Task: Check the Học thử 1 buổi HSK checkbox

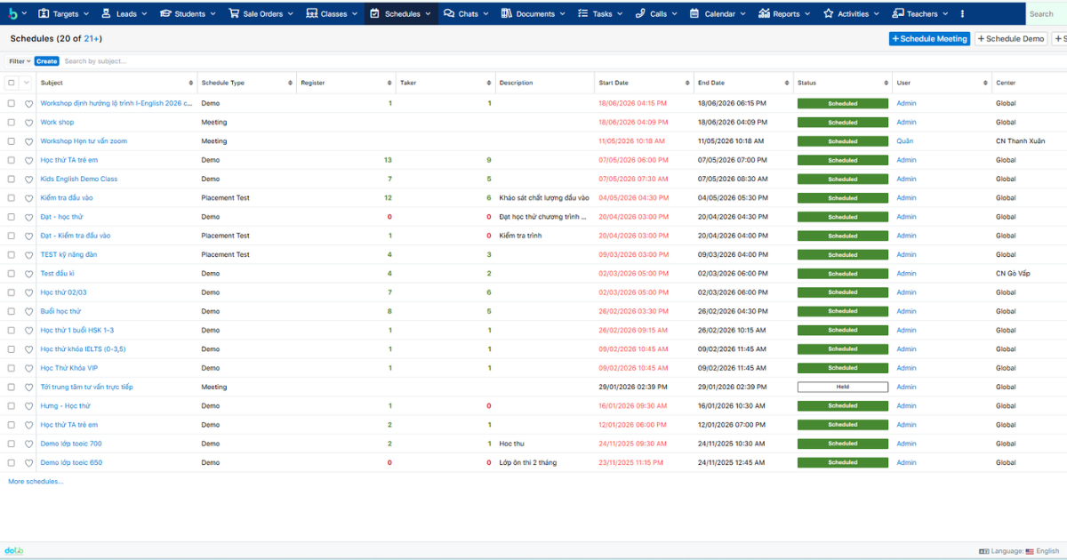Action: (12, 331)
